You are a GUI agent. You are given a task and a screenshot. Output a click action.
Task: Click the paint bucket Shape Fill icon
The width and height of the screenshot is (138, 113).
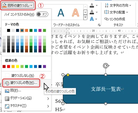[x=4, y=5]
